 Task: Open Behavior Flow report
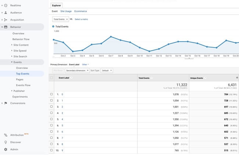click(21, 39)
